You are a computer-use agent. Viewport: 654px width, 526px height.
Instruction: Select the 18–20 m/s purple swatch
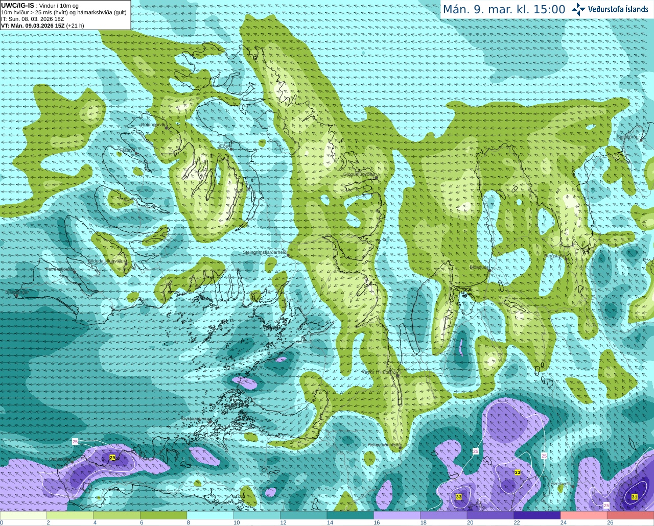click(x=444, y=515)
